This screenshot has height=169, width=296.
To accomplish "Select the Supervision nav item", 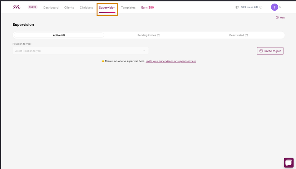I will (107, 7).
